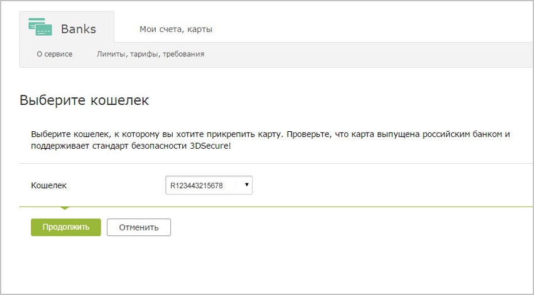Open Лимиты, тарифы, требования submenu item
Viewport: 534px width, 295px height.
150,54
